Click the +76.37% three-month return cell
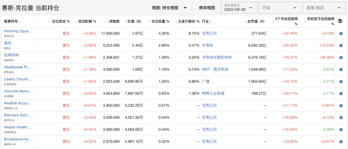The image size is (348, 149). (x=290, y=57)
